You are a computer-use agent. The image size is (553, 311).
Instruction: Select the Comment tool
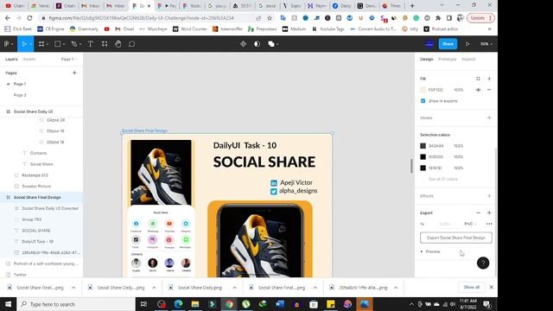131,44
